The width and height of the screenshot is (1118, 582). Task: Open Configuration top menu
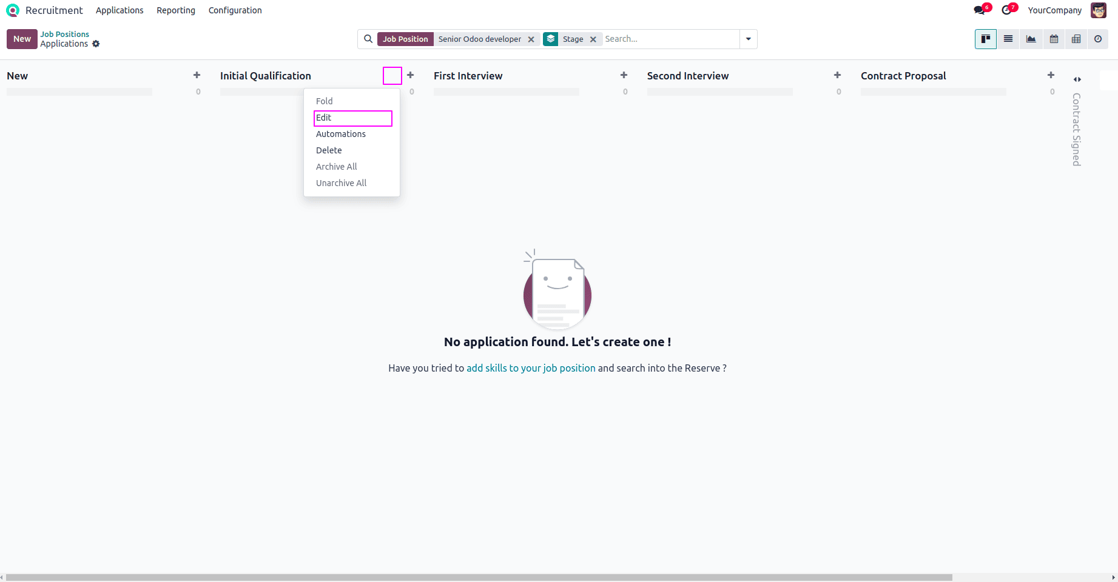235,10
